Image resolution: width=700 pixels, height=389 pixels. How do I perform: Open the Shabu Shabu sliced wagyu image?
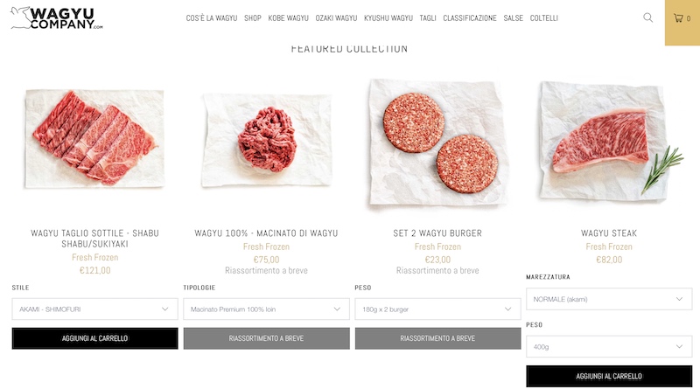[95, 138]
